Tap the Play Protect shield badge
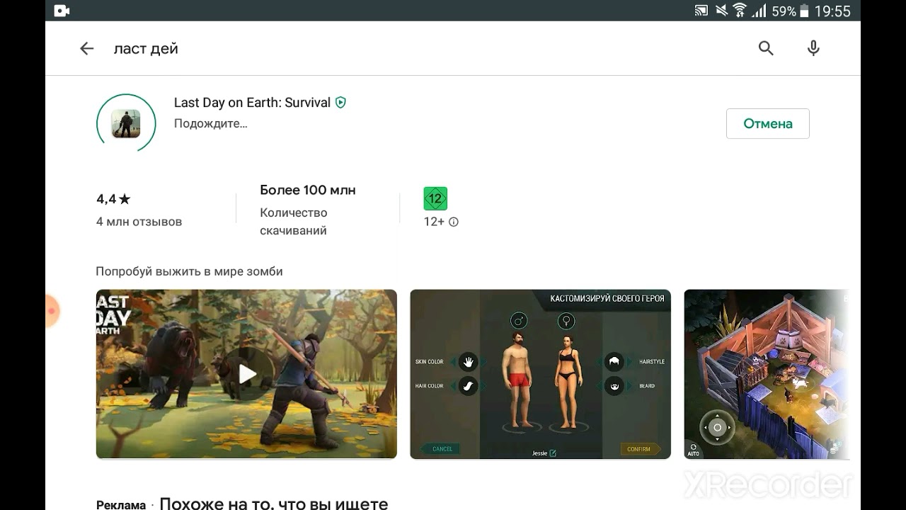Image resolution: width=906 pixels, height=510 pixels. pyautogui.click(x=340, y=103)
